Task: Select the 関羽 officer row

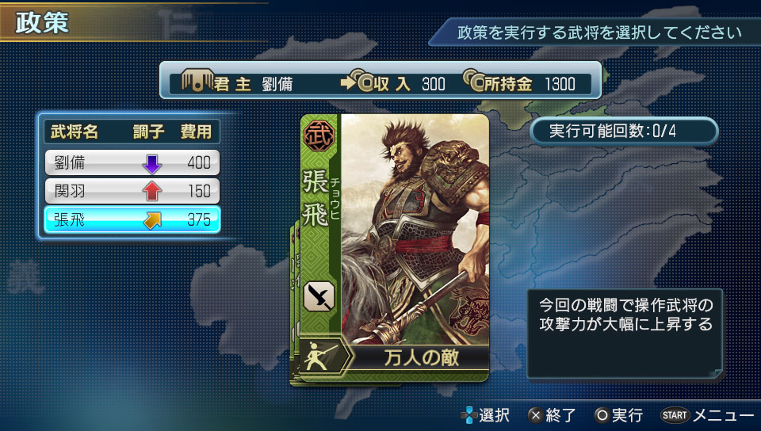Action: [132, 191]
